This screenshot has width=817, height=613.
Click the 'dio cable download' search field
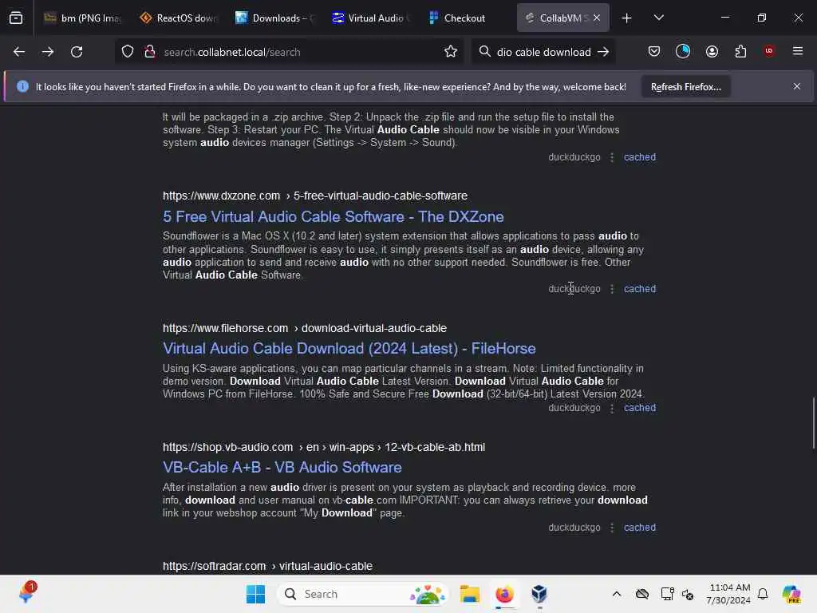543,52
